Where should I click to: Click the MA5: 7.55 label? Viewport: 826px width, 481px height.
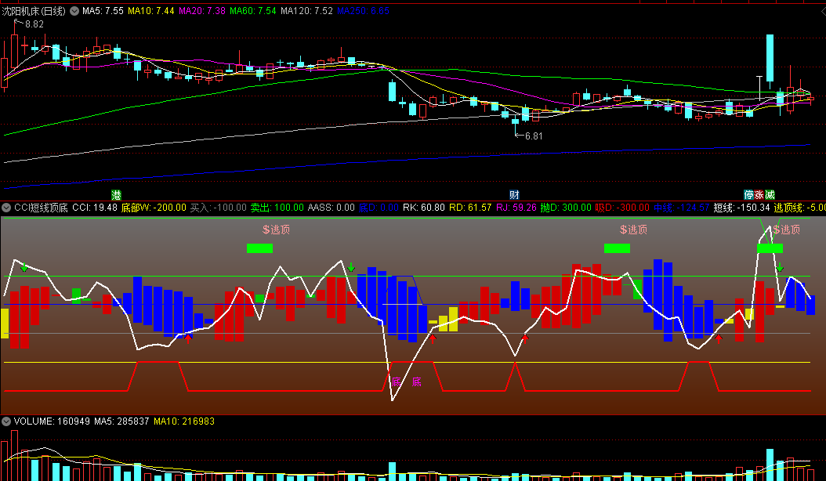[x=103, y=11]
